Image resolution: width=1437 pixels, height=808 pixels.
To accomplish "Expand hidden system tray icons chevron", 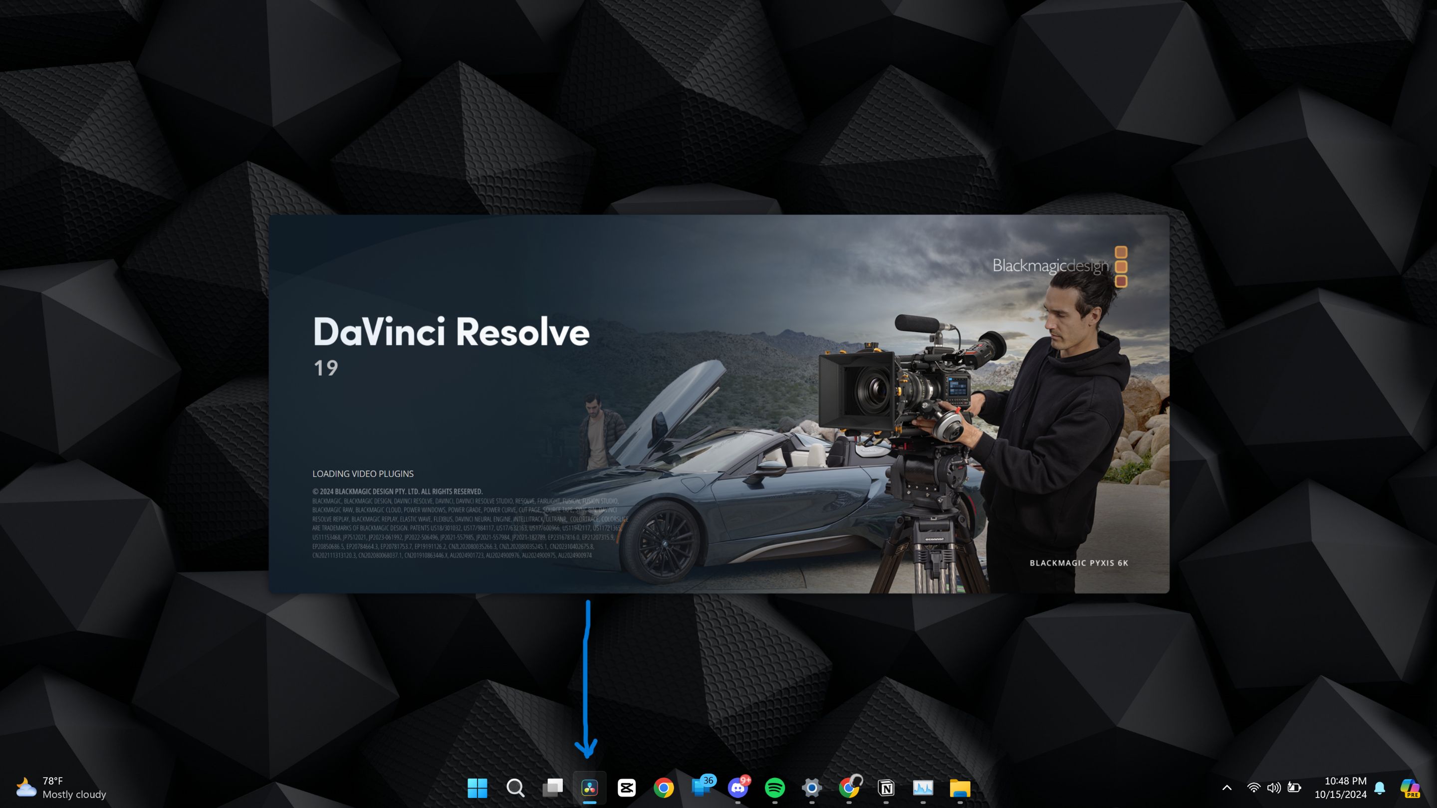I will pos(1227,788).
